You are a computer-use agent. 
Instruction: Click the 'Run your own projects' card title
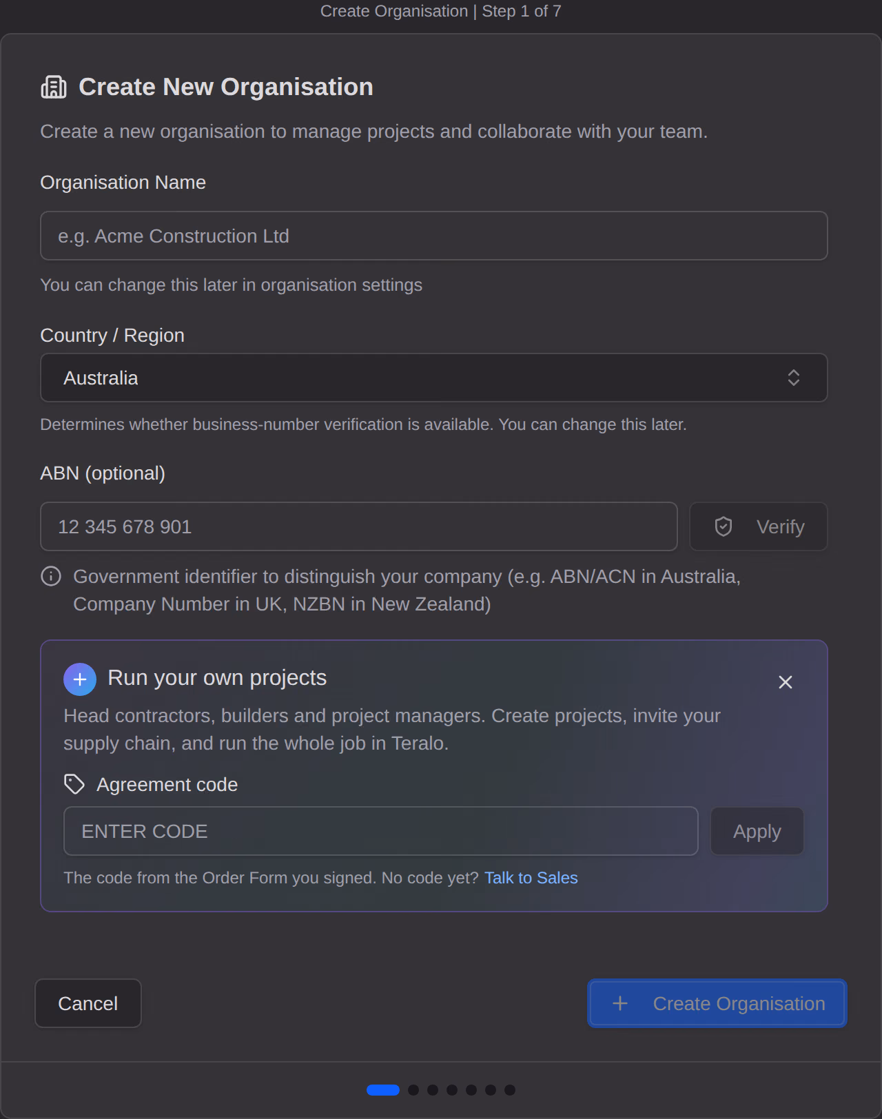(217, 678)
